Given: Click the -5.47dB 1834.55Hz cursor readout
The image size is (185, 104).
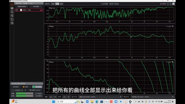Looking at the screenshot, I should (x=110, y=4).
